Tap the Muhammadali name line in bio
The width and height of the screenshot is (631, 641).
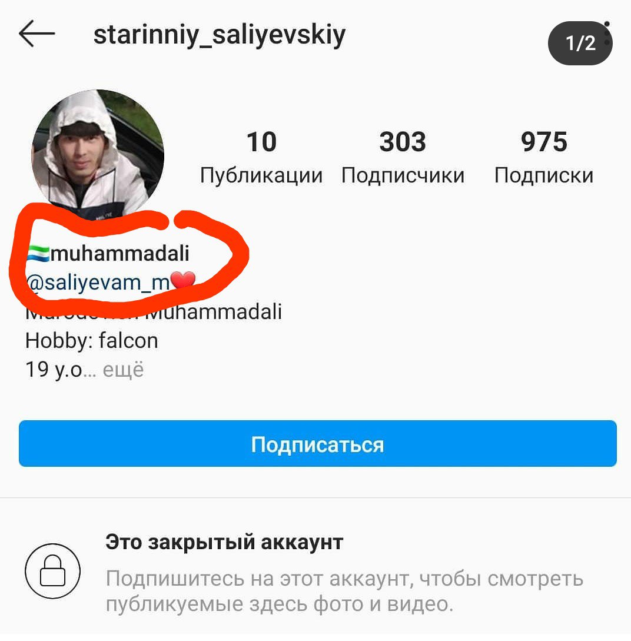(x=154, y=312)
